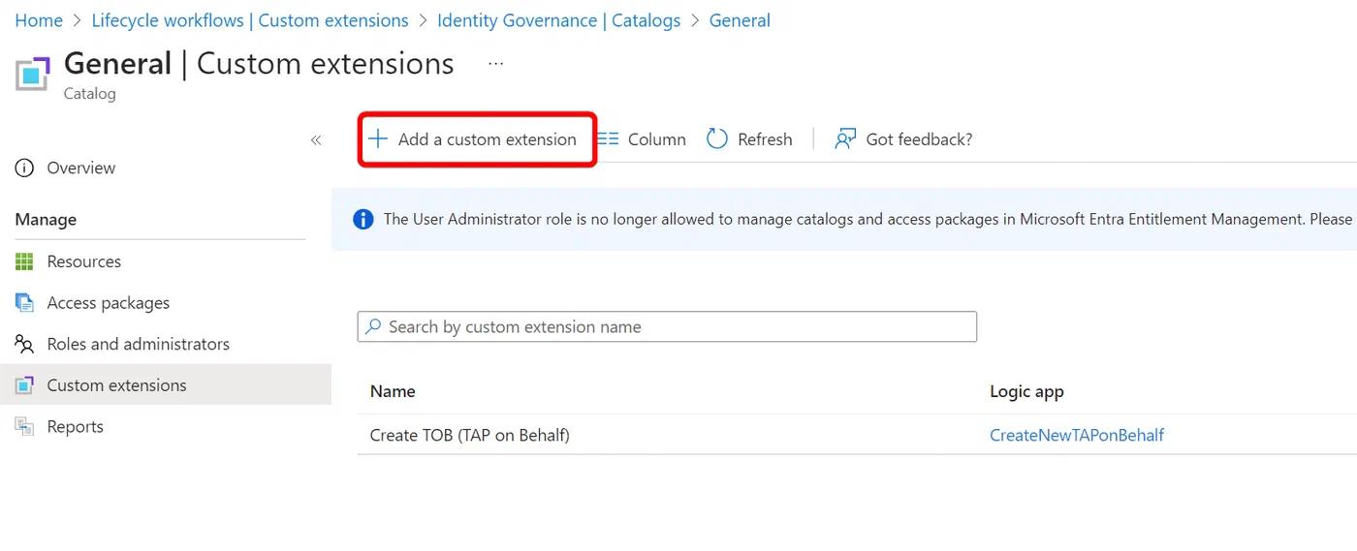Viewport: 1357px width, 551px height.
Task: Click the magnifier icon in the search box
Action: (x=373, y=327)
